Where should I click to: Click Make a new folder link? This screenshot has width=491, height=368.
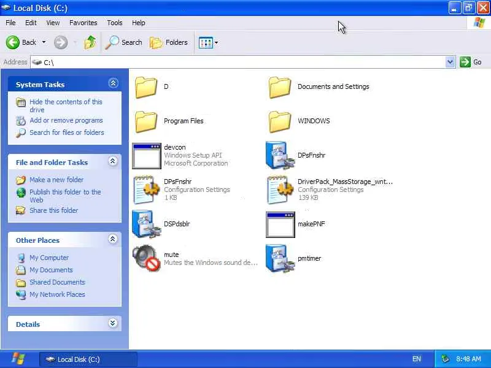coord(56,180)
